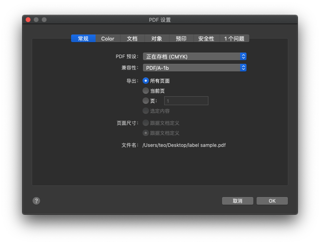
Task: Switch to the 文档 tab
Action: pyautogui.click(x=132, y=39)
